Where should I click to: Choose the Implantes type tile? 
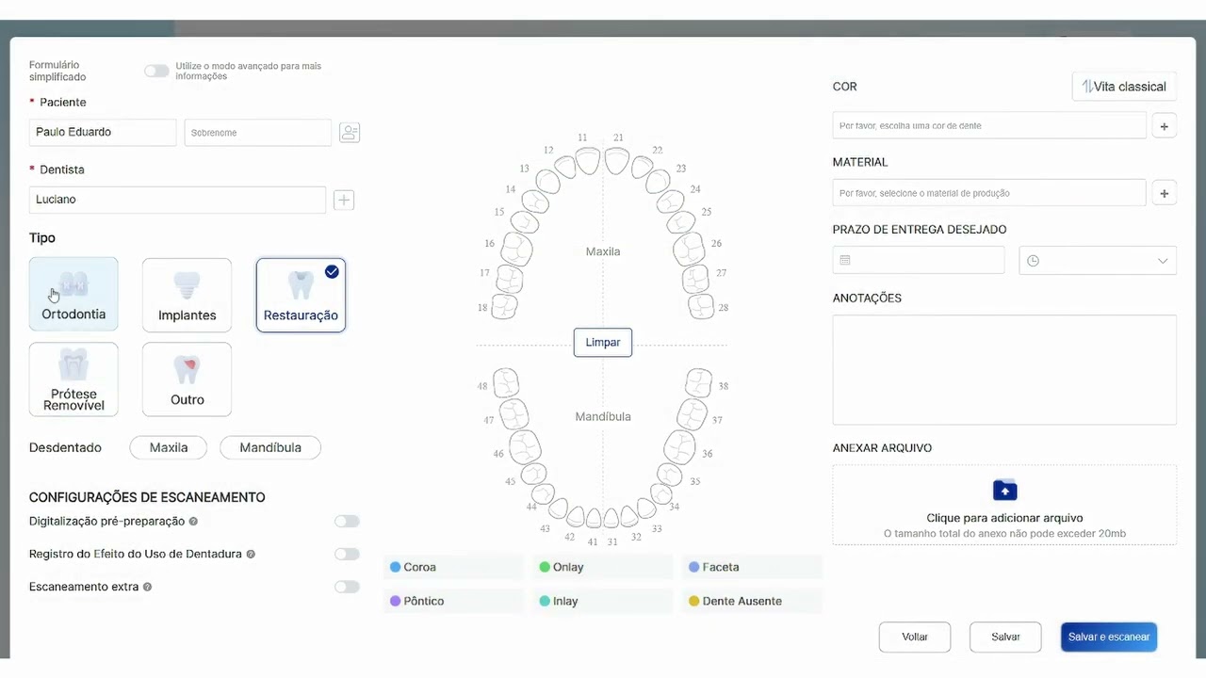[x=187, y=295]
